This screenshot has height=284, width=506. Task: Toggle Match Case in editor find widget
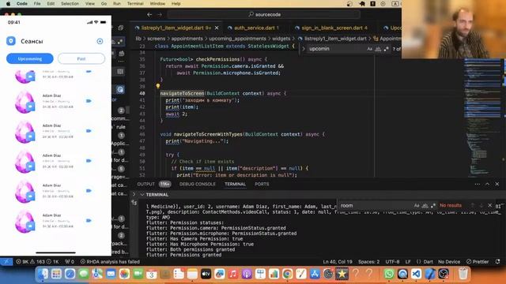click(x=369, y=49)
